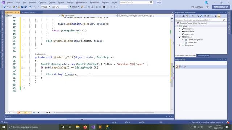Open the Archivo menu
The height and width of the screenshot is (130, 232).
[10, 3]
